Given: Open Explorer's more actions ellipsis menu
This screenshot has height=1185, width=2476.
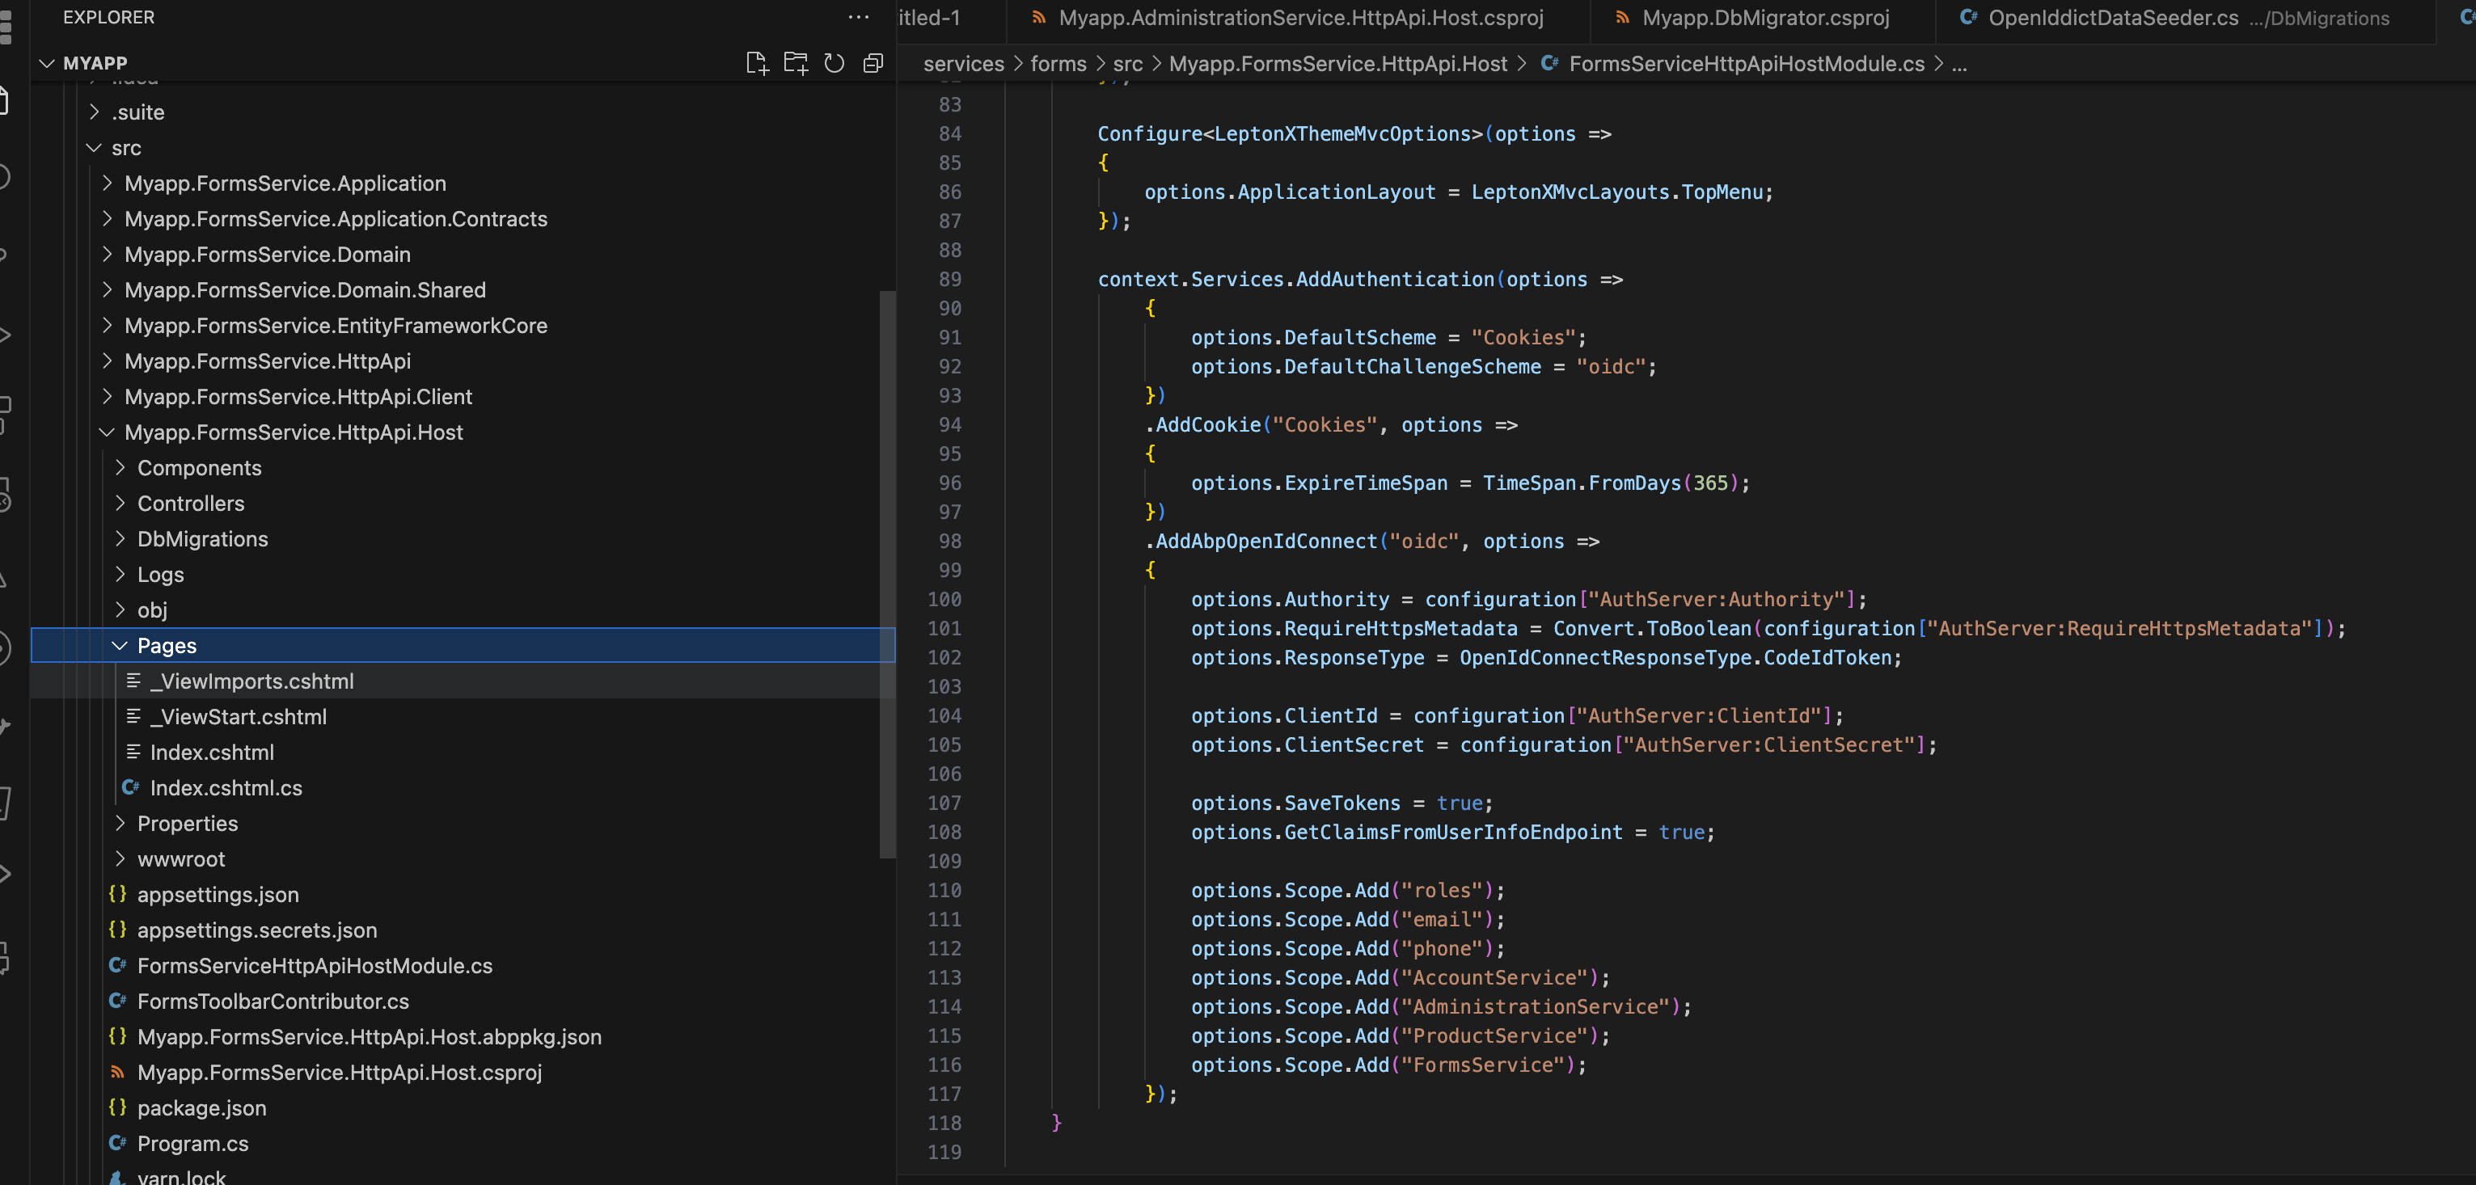Looking at the screenshot, I should click(x=857, y=17).
